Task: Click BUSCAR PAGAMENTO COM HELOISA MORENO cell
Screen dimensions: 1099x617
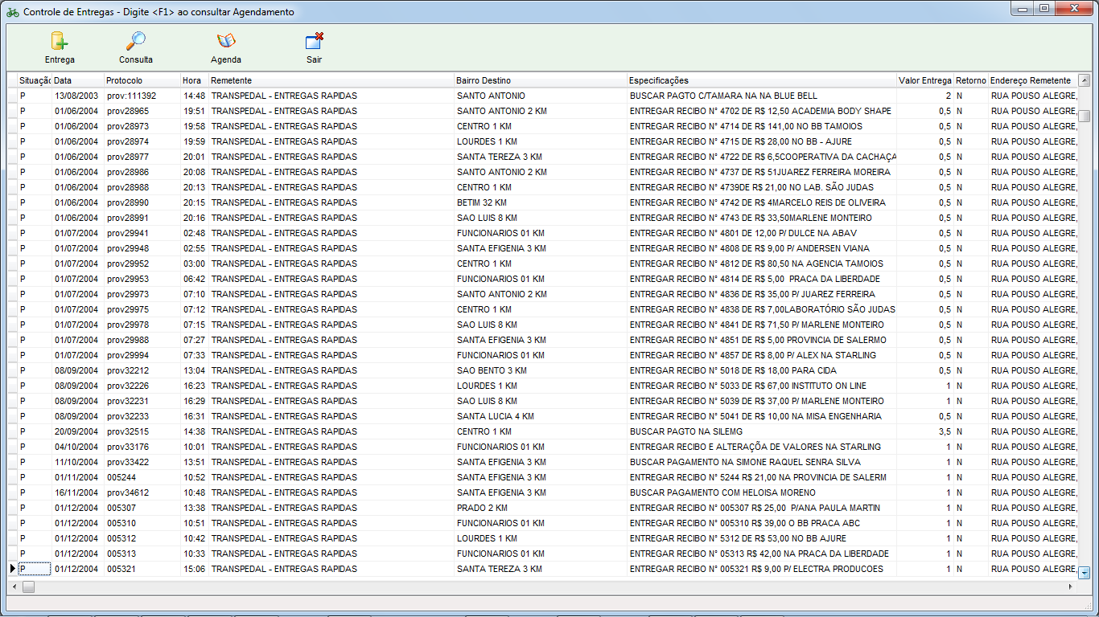Action: tap(762, 492)
